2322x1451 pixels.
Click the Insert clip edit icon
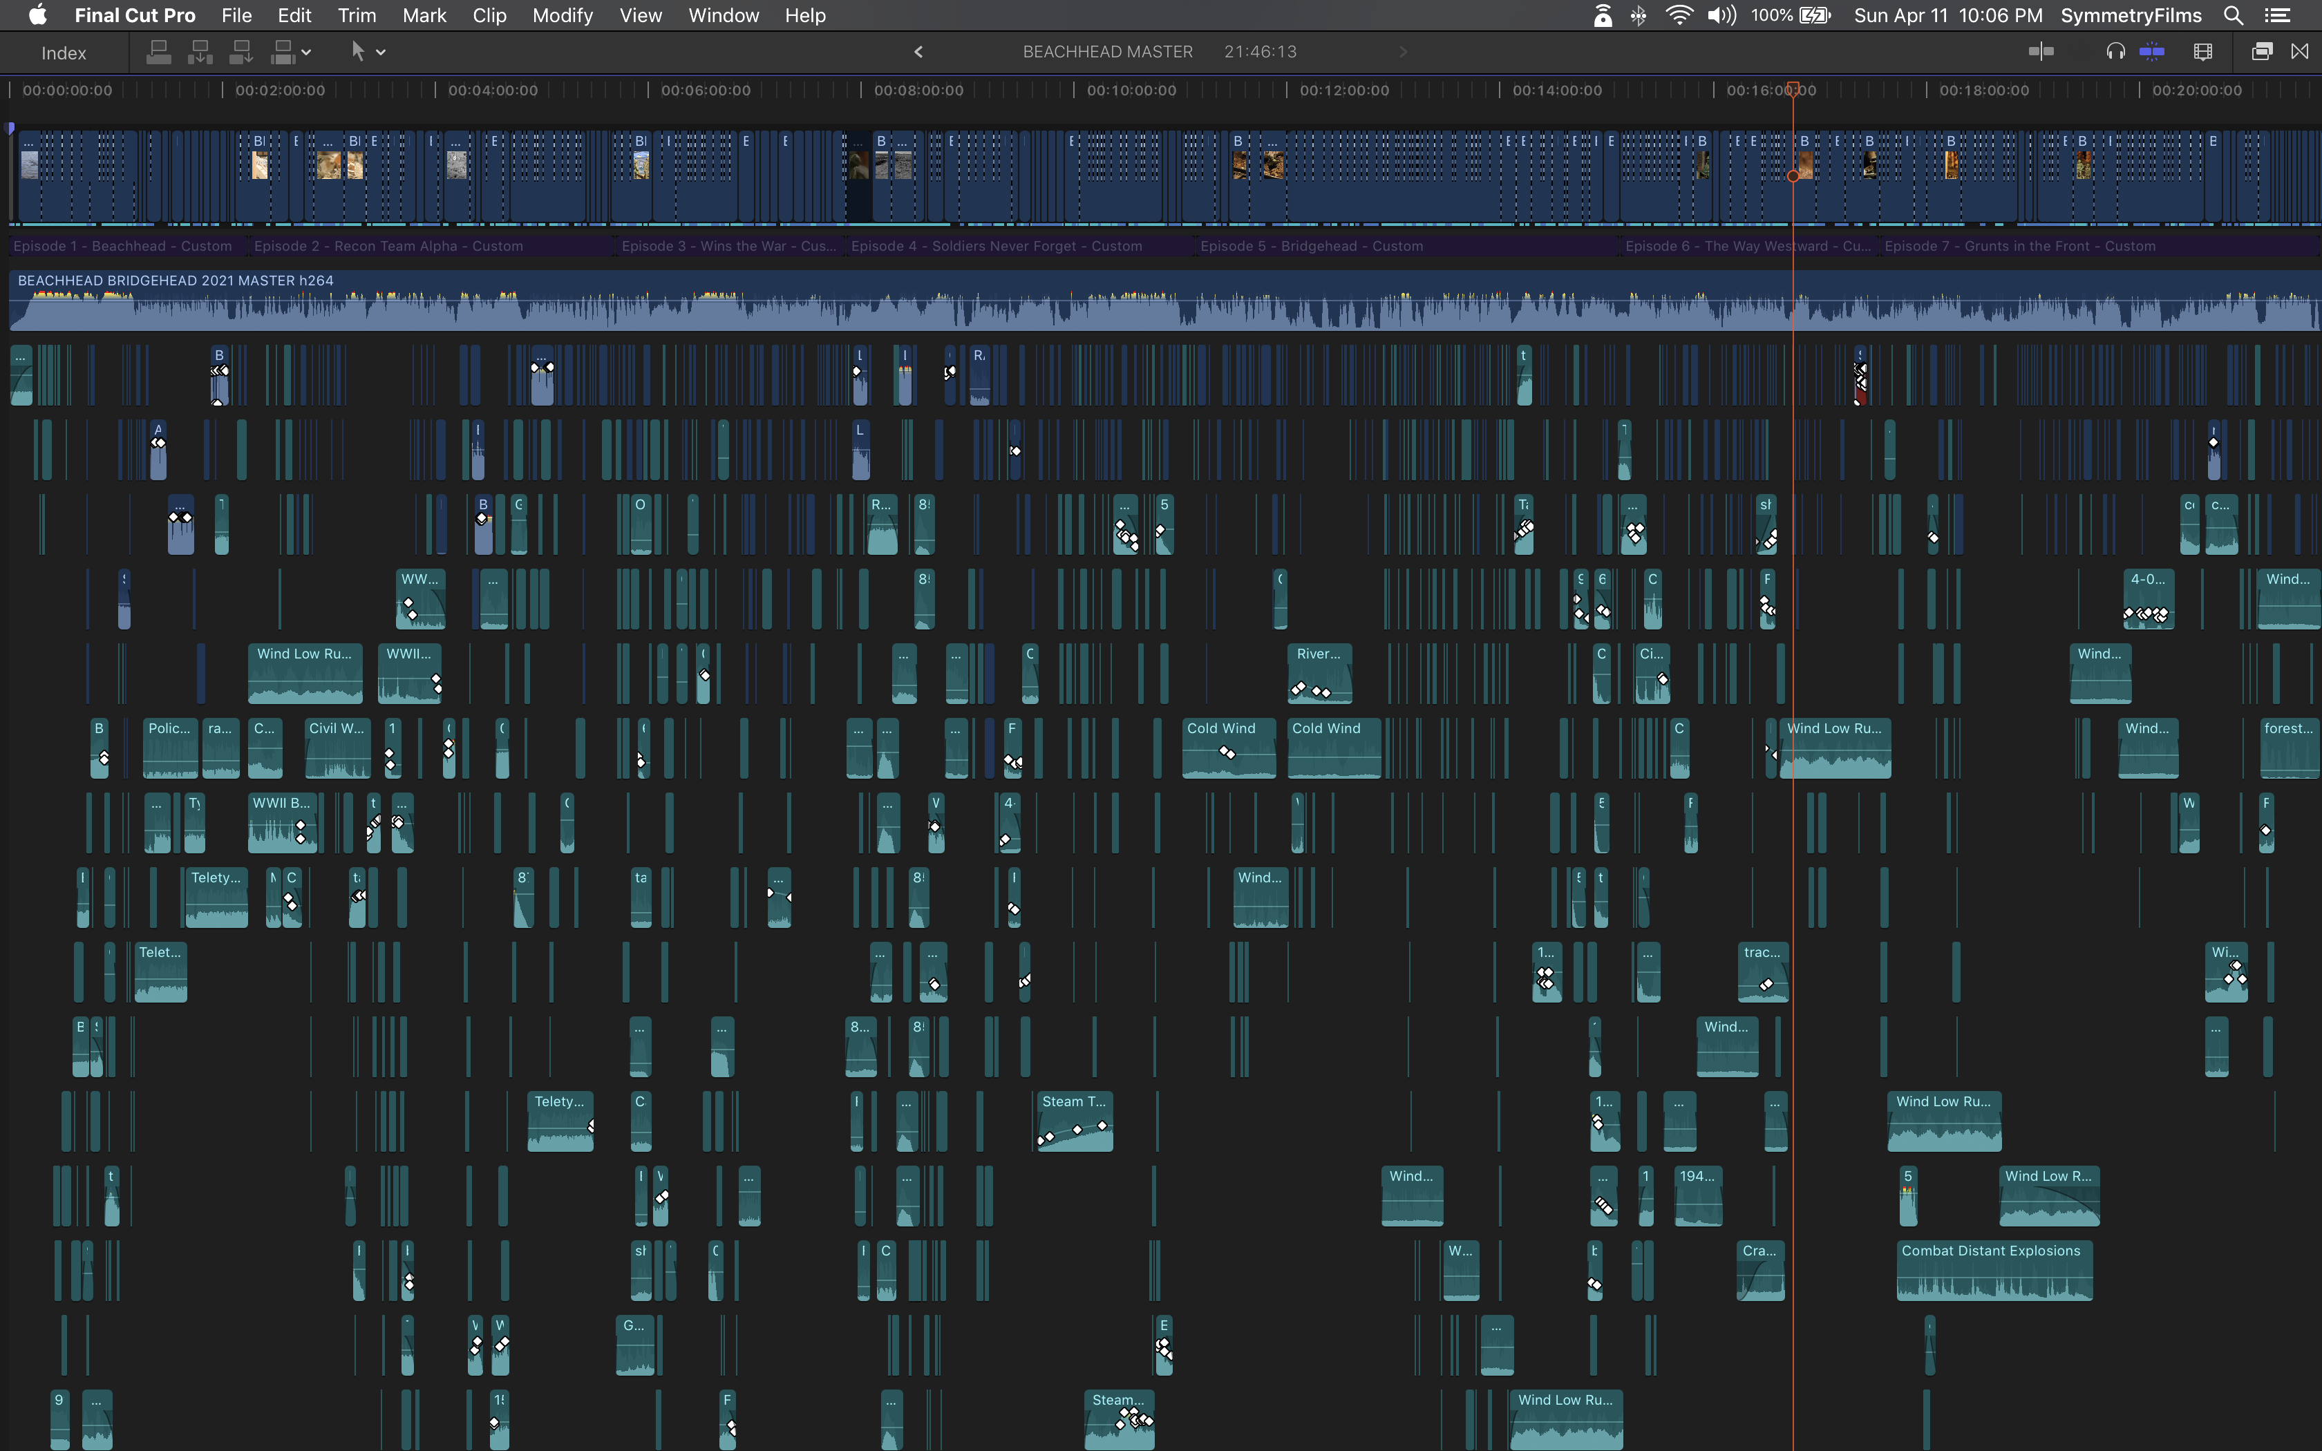(200, 52)
